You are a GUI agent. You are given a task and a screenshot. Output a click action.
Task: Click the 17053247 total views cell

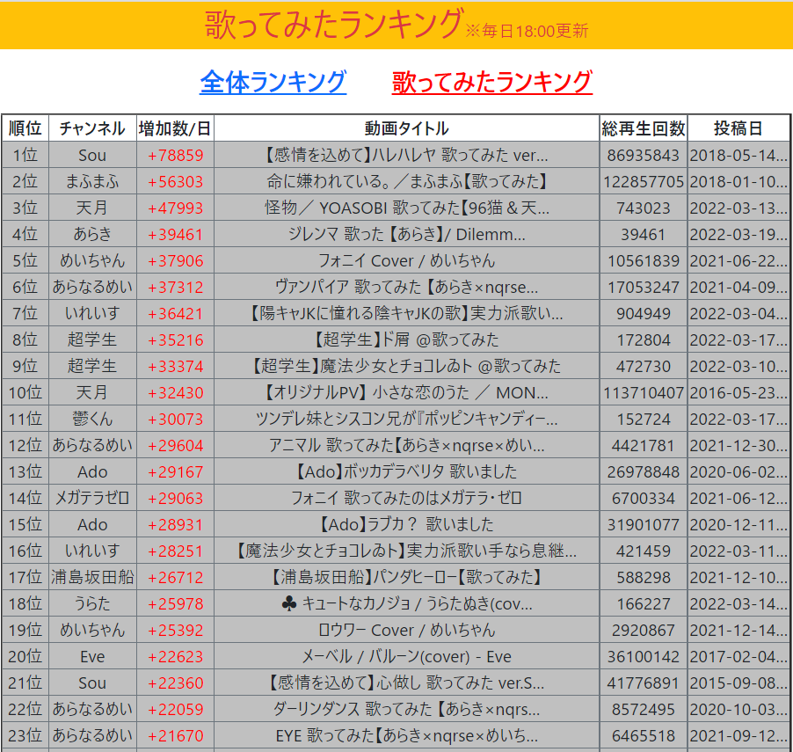pos(644,287)
